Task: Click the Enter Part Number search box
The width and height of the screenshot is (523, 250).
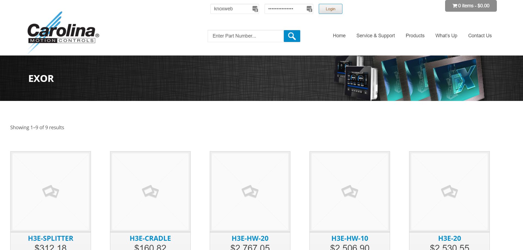Action: point(245,36)
